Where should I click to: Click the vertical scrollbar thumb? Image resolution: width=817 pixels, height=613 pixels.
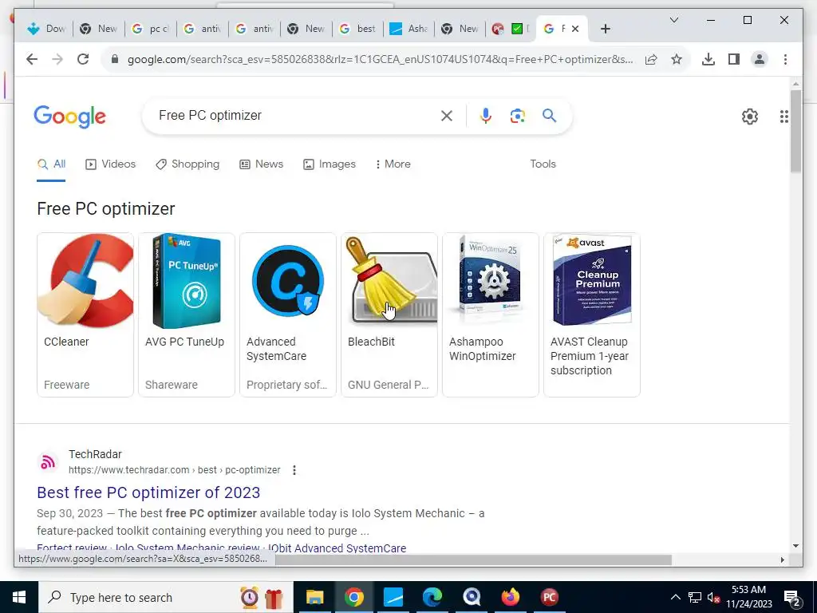pyautogui.click(x=795, y=131)
